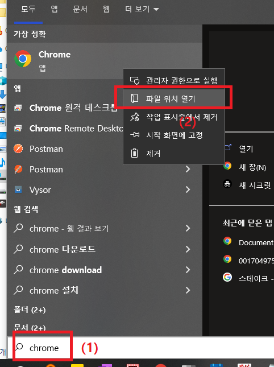The height and width of the screenshot is (367, 274).
Task: Expand chrome 다운로드 arrow
Action: (188, 250)
